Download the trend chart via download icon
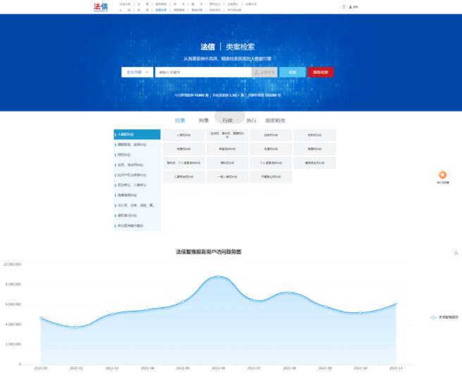The height and width of the screenshot is (387, 462). (456, 252)
